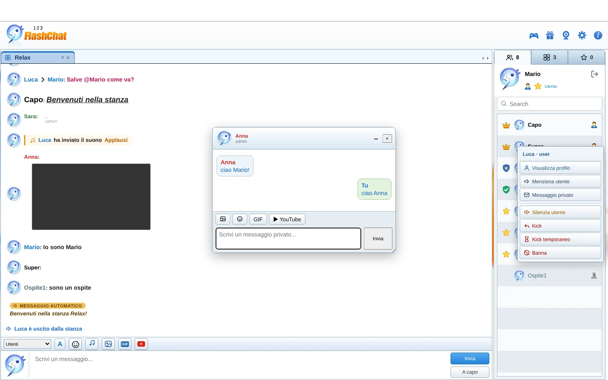608x380 pixels.
Task: Open the YouTube icon in main toolbar
Action: (x=141, y=344)
